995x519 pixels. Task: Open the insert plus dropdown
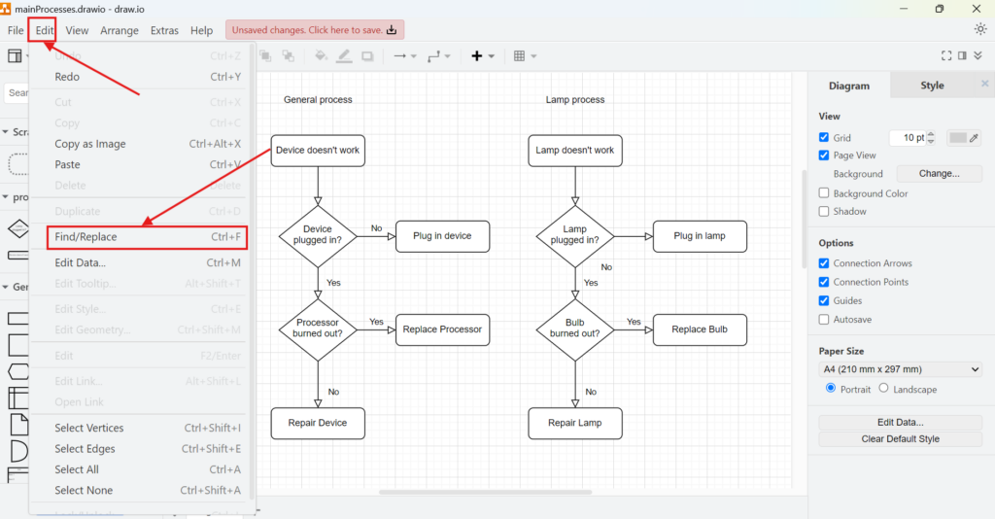[482, 56]
